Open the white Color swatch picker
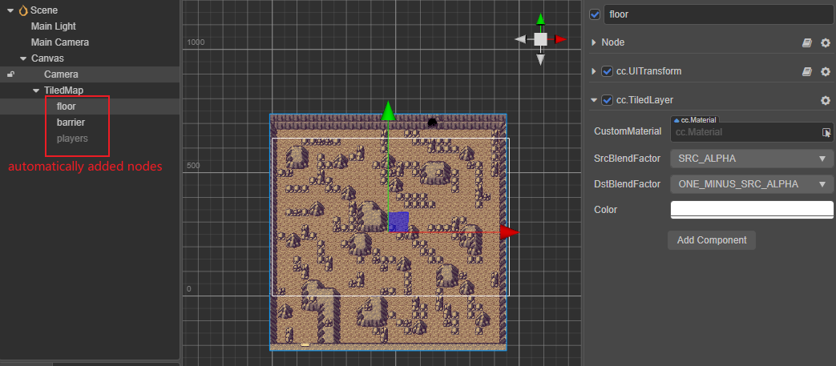Viewport: 836px width, 366px height. [751, 210]
